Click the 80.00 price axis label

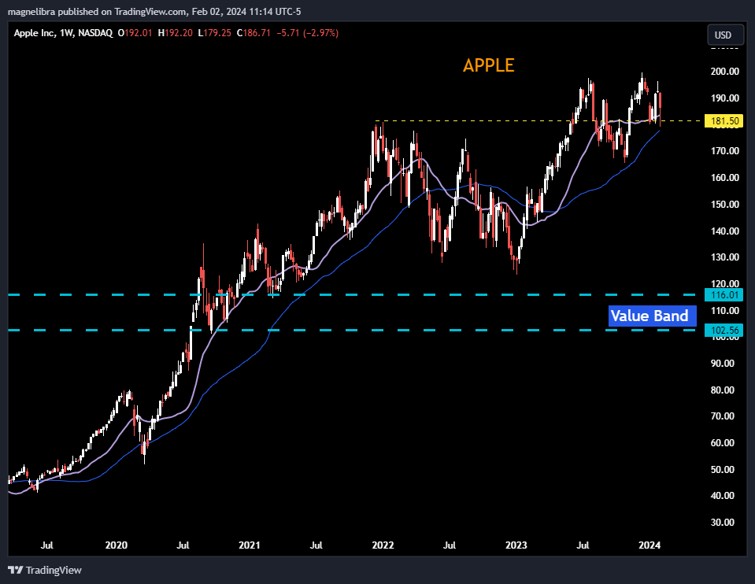(x=722, y=390)
